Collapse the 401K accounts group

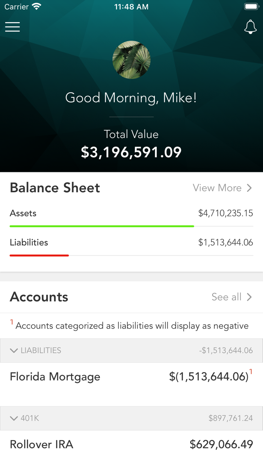tap(14, 418)
